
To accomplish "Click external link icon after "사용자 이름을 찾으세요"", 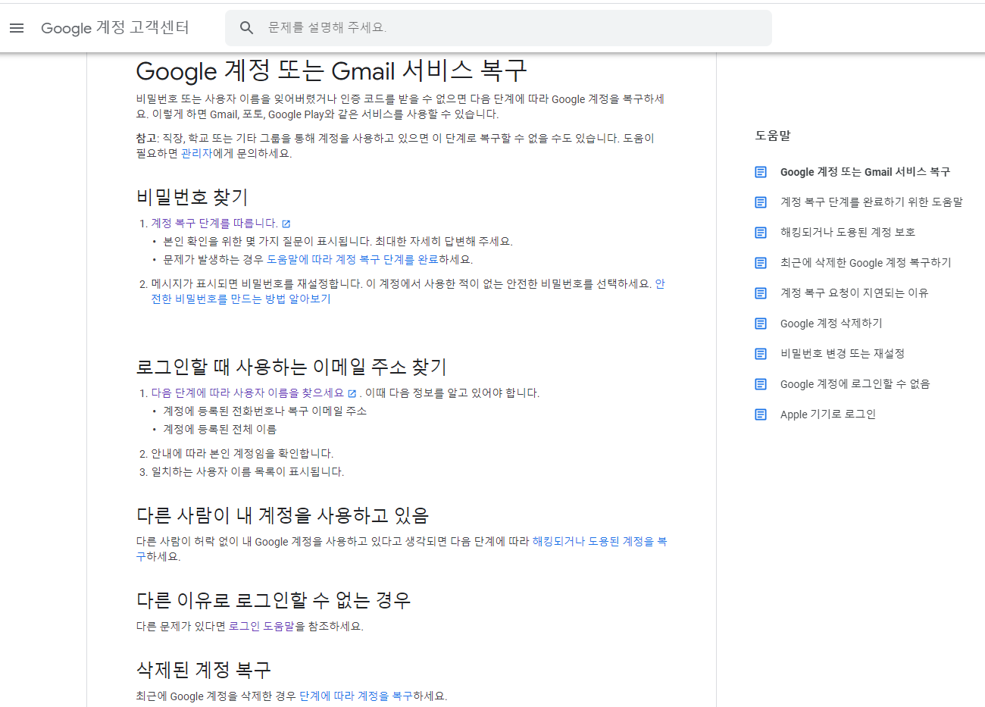I will coord(351,392).
